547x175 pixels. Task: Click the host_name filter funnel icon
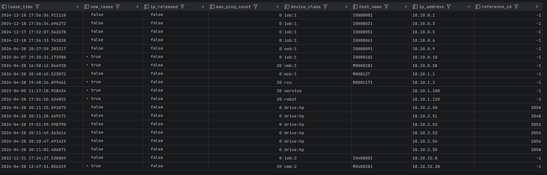point(386,7)
